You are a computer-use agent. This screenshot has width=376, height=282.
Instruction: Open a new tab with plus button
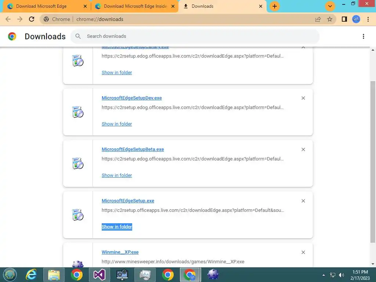pos(275,6)
